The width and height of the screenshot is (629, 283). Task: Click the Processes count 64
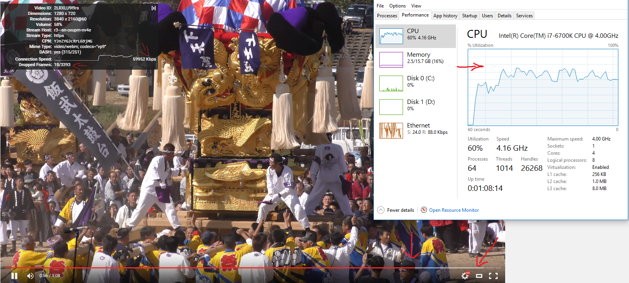[x=472, y=168]
